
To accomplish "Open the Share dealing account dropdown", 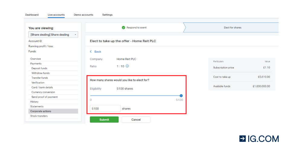I will [x=53, y=35].
